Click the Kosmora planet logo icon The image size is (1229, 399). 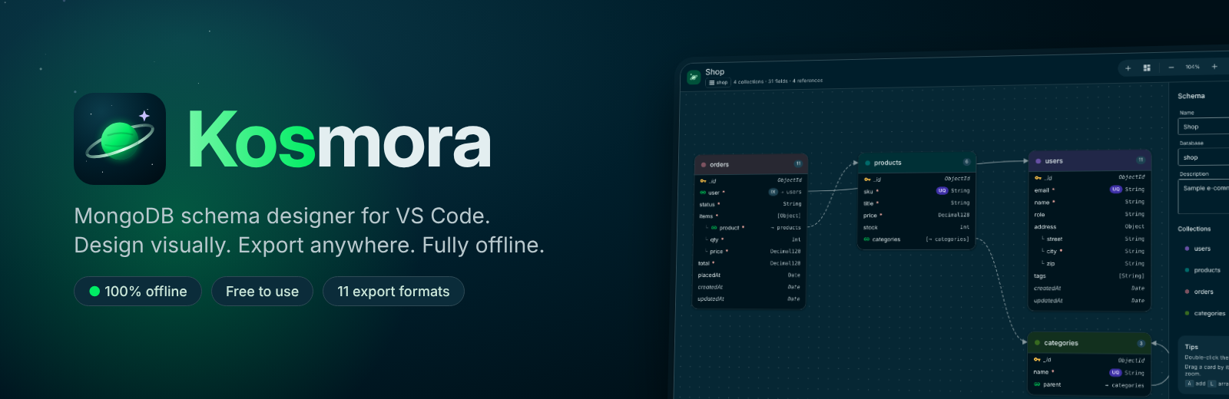120,139
